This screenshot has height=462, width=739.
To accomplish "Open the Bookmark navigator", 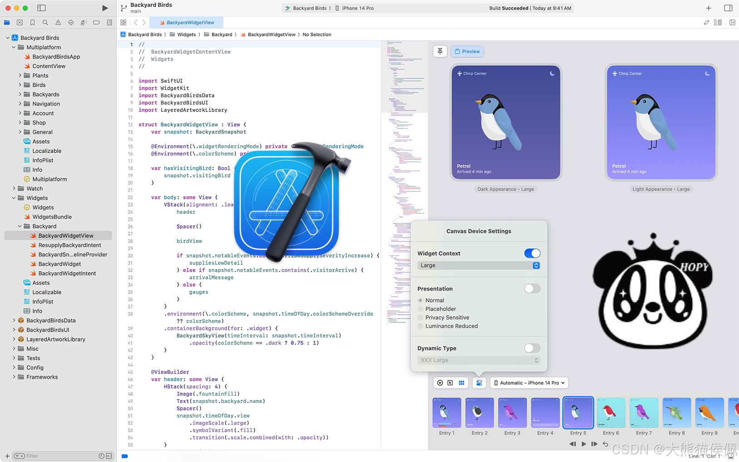I will [32, 22].
